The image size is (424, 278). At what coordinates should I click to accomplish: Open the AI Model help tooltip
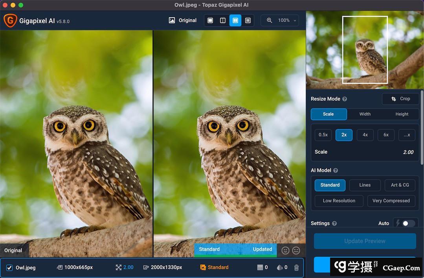point(336,170)
